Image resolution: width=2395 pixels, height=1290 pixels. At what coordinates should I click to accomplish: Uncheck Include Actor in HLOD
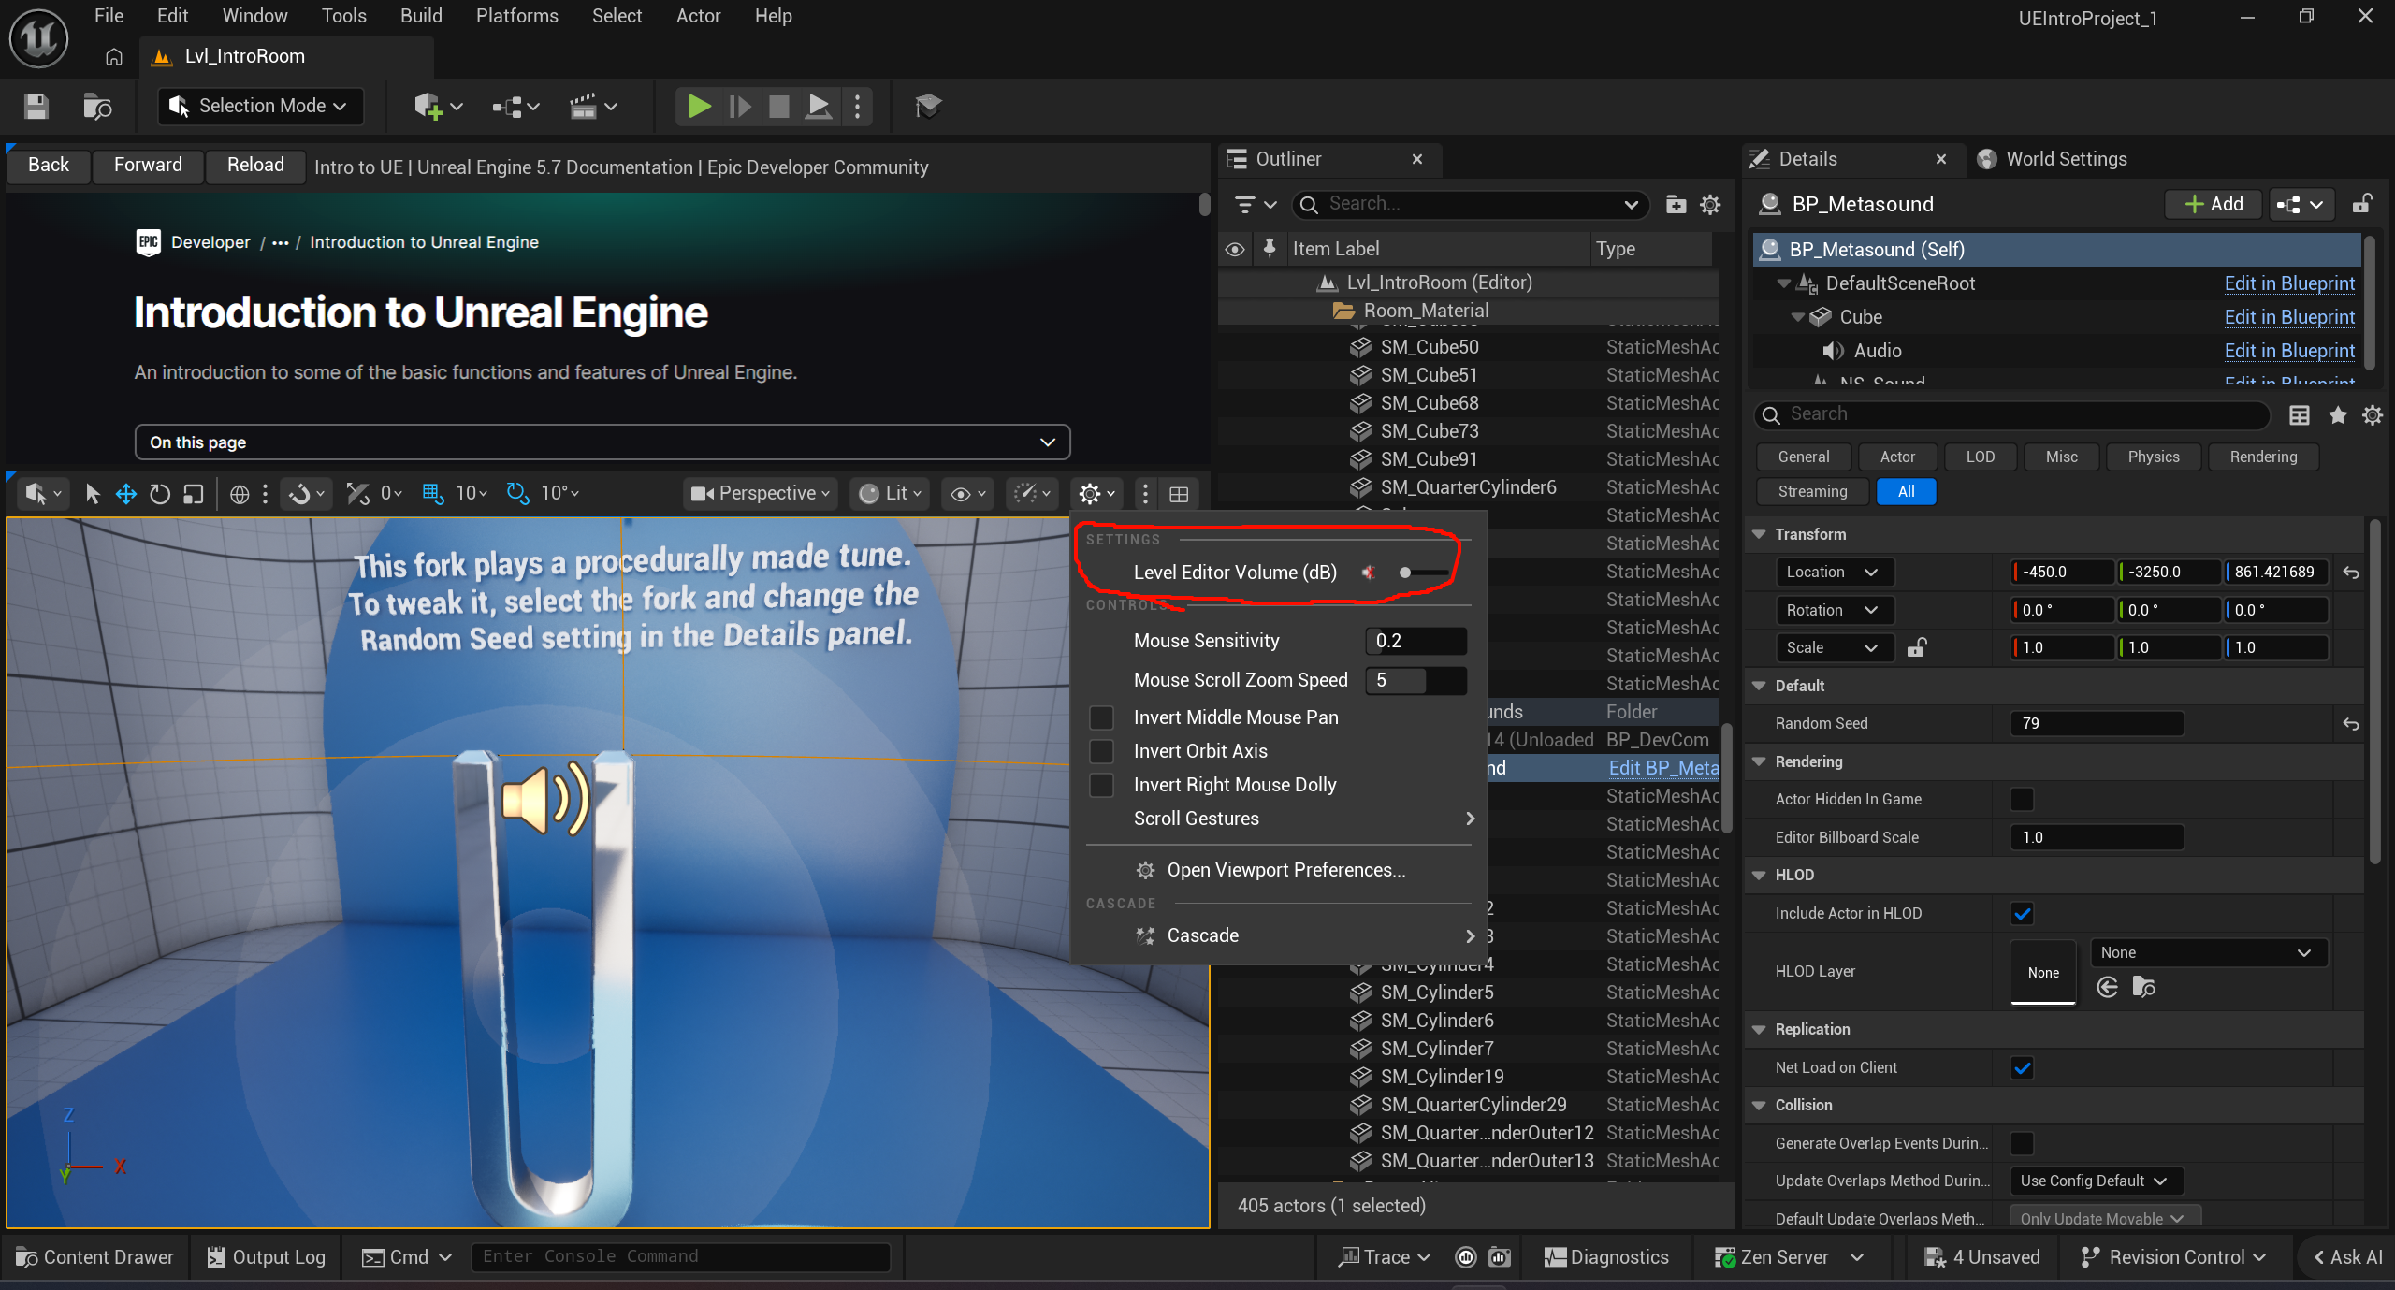(2022, 913)
